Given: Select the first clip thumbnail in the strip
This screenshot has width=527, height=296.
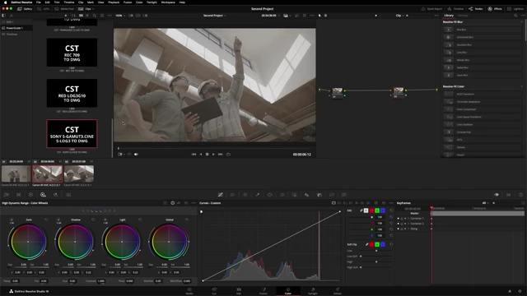Looking at the screenshot, I should tap(16, 173).
